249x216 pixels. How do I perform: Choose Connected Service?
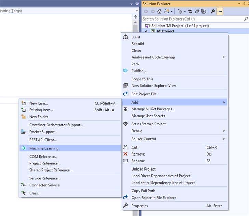tap(70, 185)
